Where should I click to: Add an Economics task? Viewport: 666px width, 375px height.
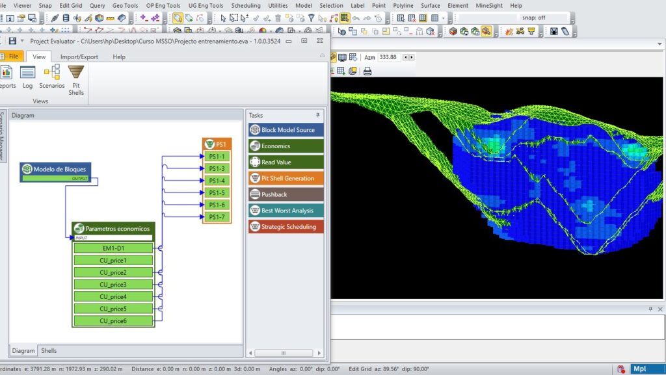[286, 146]
